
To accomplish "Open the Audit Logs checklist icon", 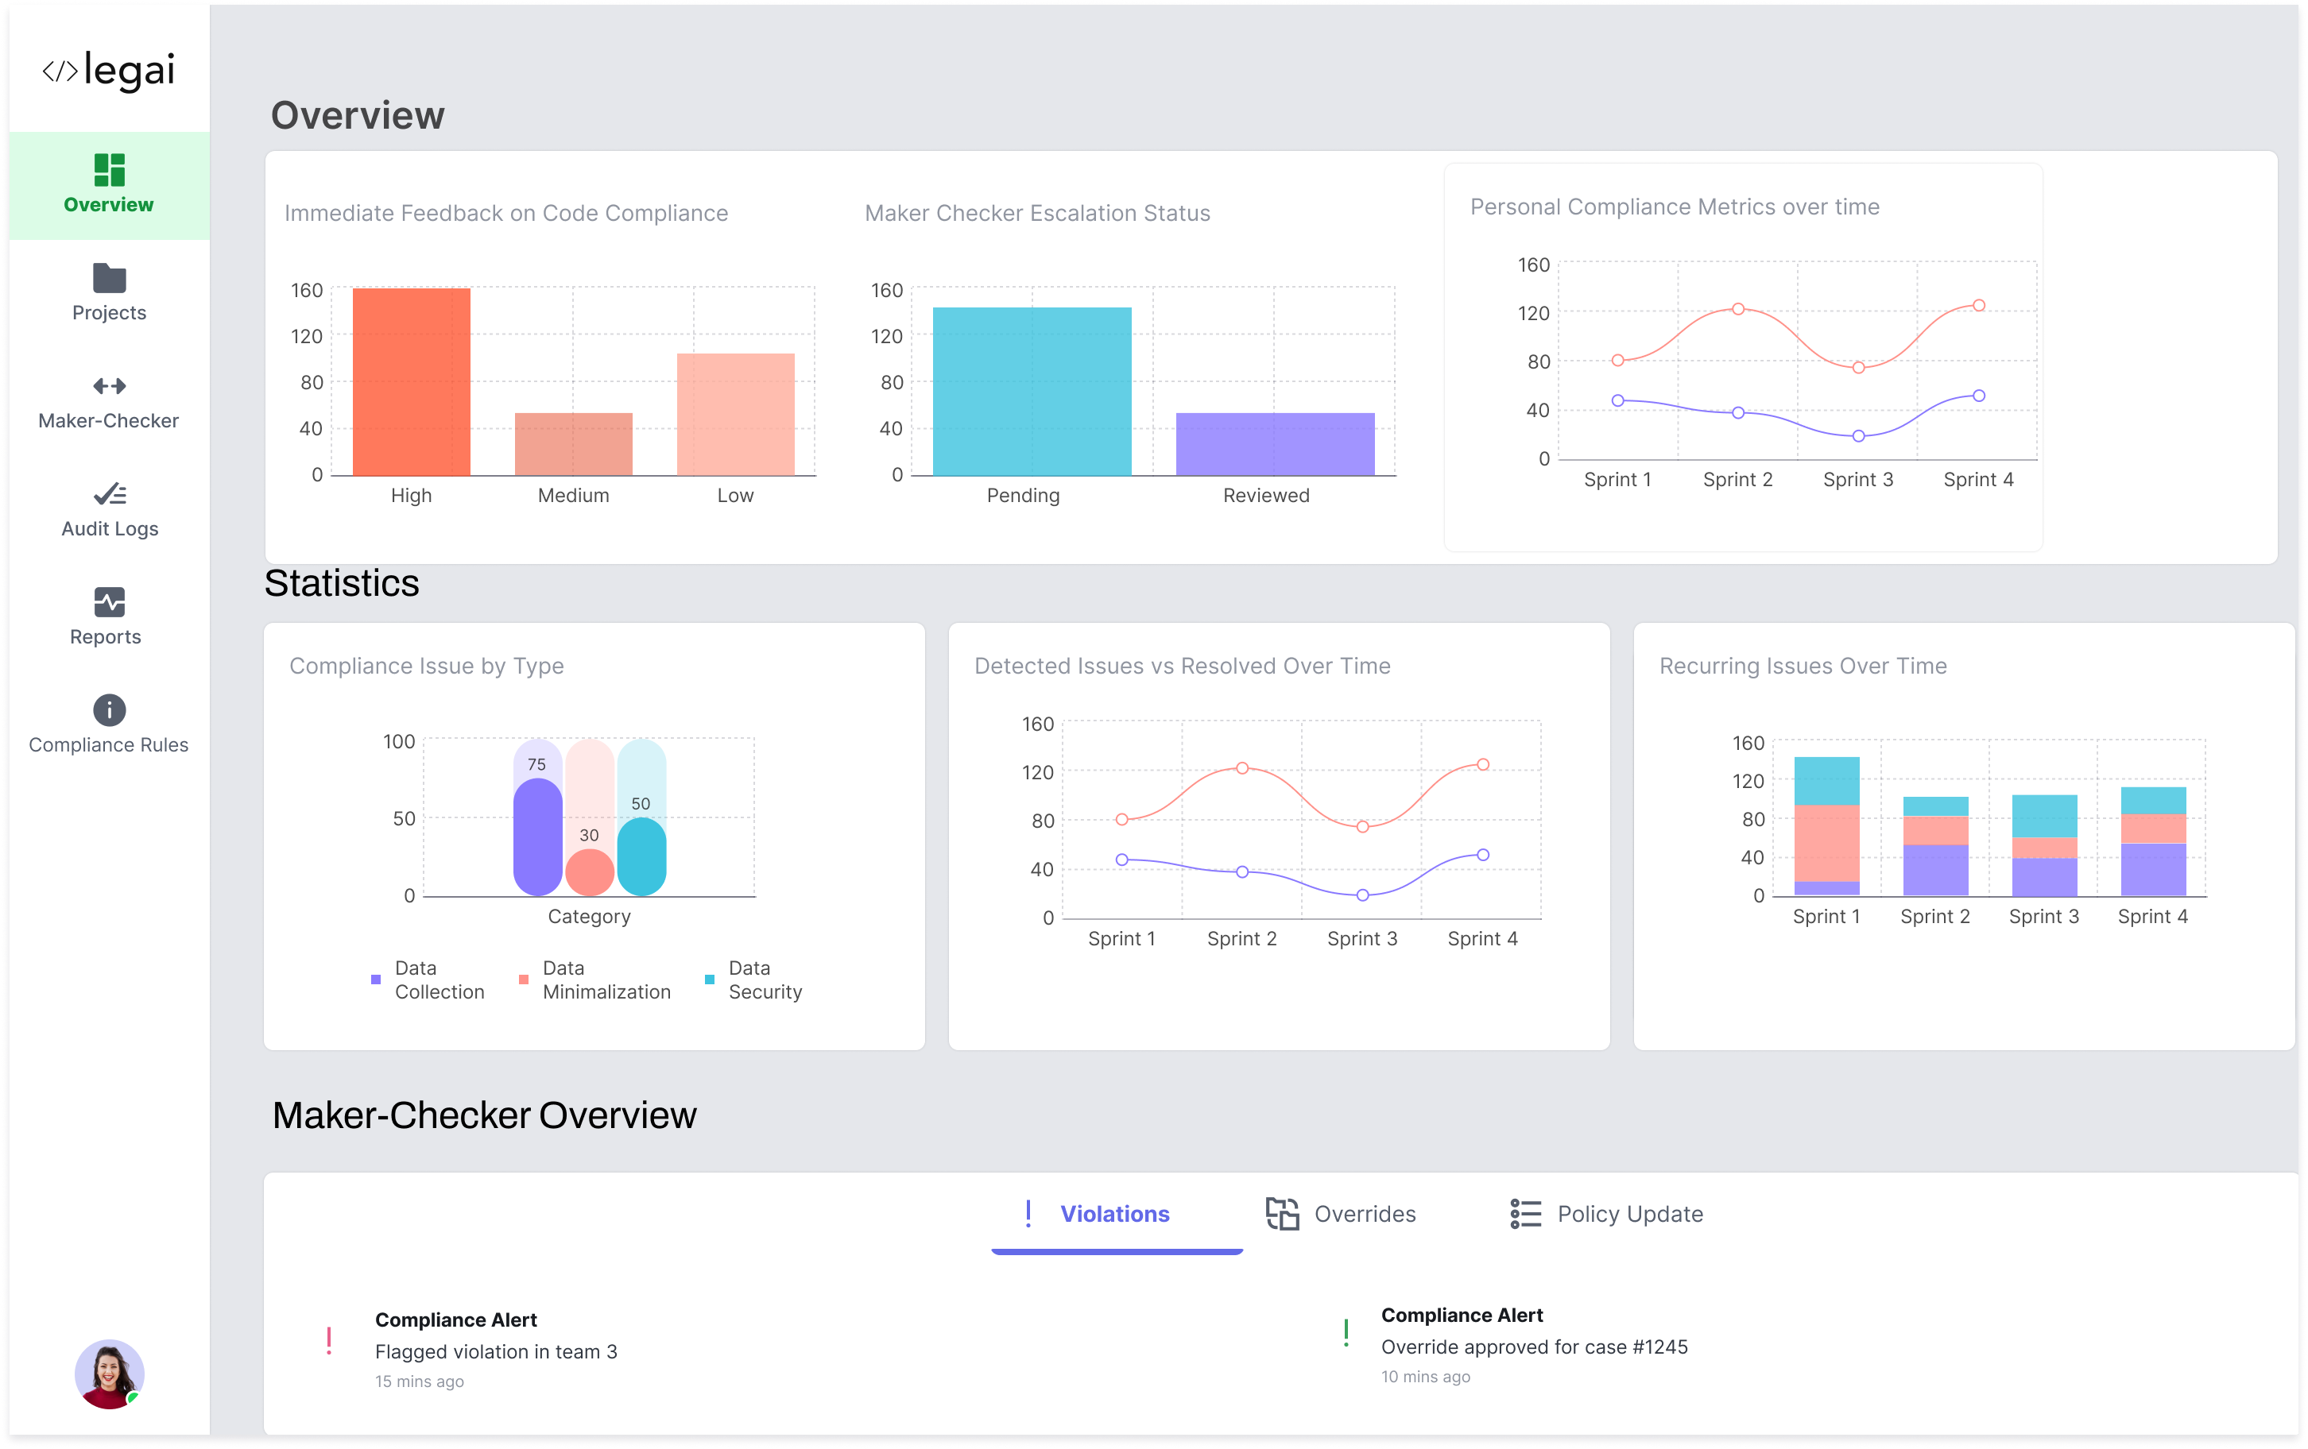I will coord(109,494).
